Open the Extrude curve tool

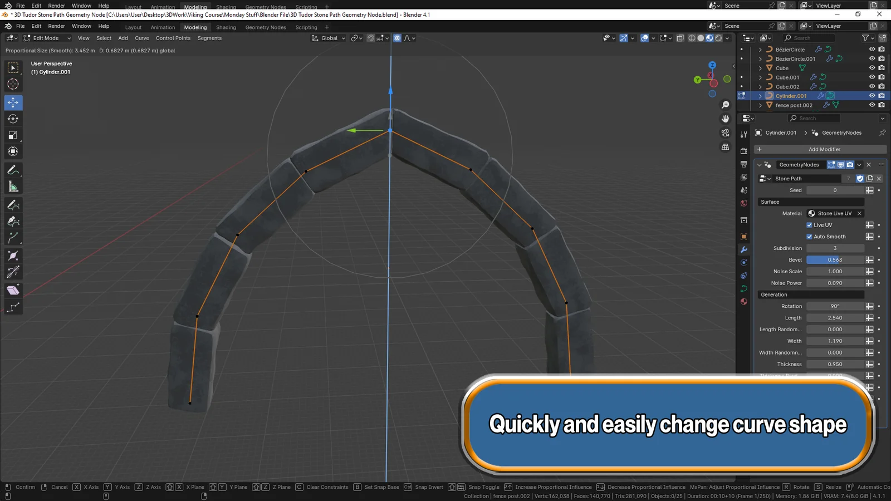point(13,289)
